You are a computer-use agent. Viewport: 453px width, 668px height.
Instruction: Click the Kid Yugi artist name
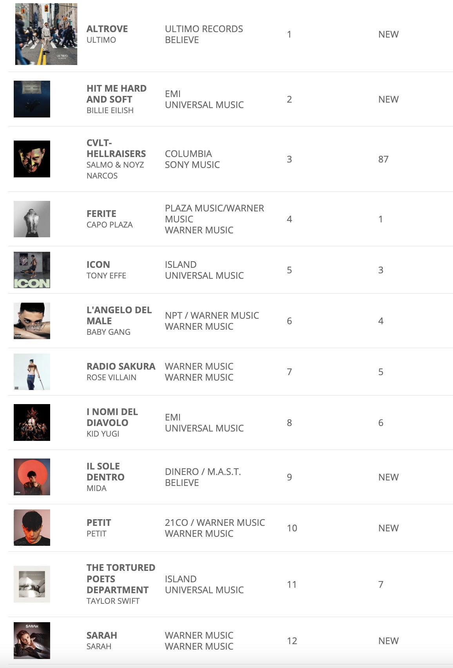pos(103,434)
